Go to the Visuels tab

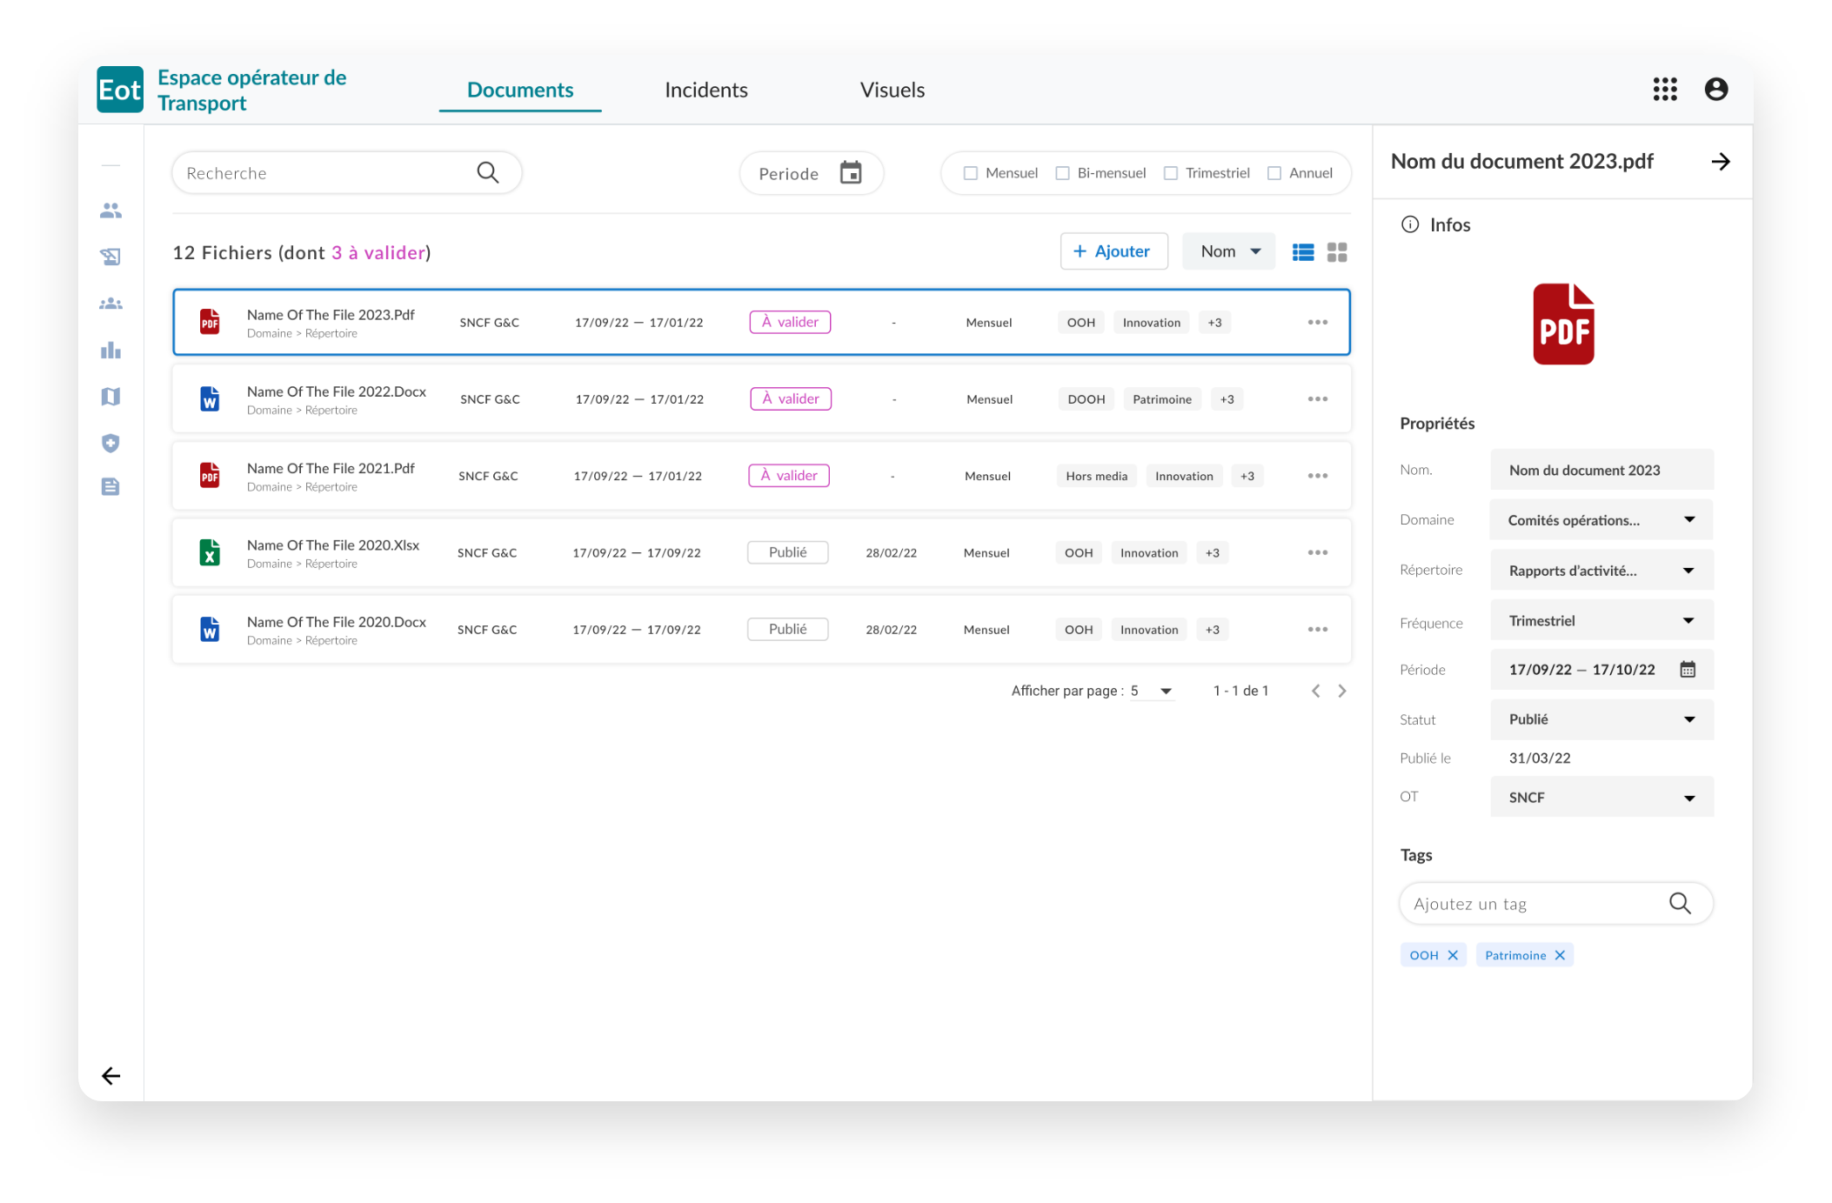click(x=892, y=90)
